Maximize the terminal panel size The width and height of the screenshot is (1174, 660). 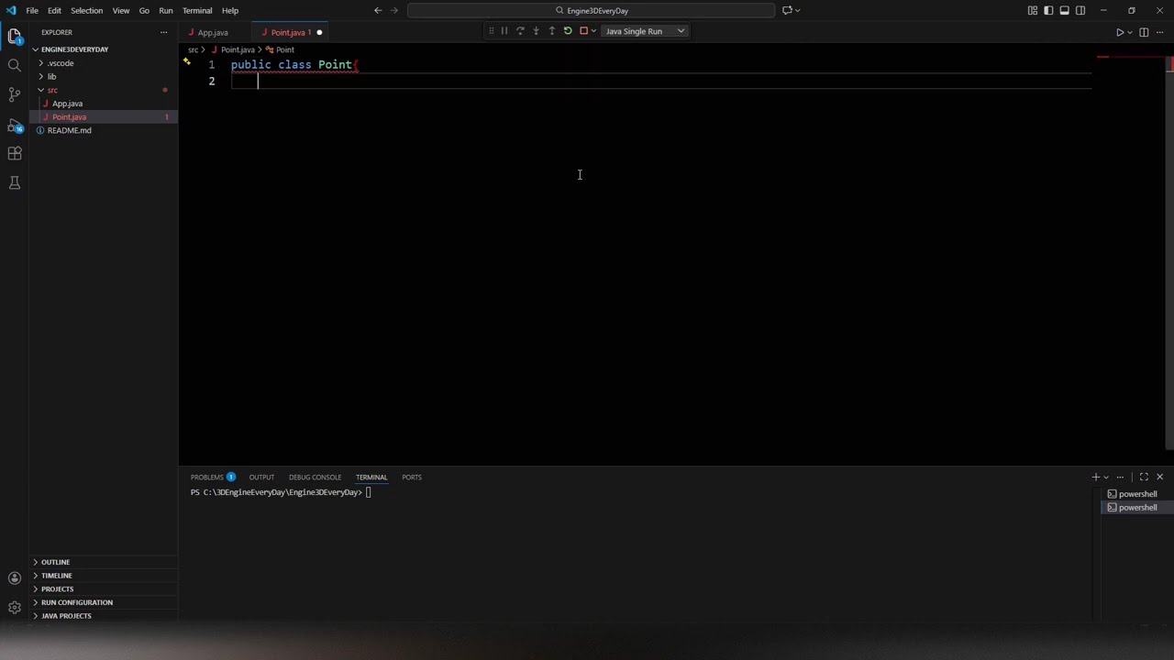[x=1144, y=477]
